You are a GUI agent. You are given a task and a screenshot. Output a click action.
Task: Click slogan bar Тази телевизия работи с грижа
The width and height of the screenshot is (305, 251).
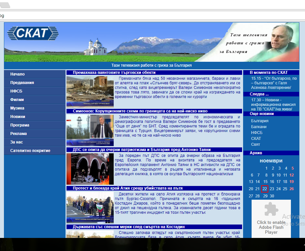152,65
